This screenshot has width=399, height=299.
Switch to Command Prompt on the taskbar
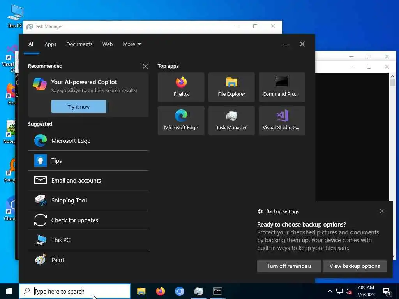(217, 291)
